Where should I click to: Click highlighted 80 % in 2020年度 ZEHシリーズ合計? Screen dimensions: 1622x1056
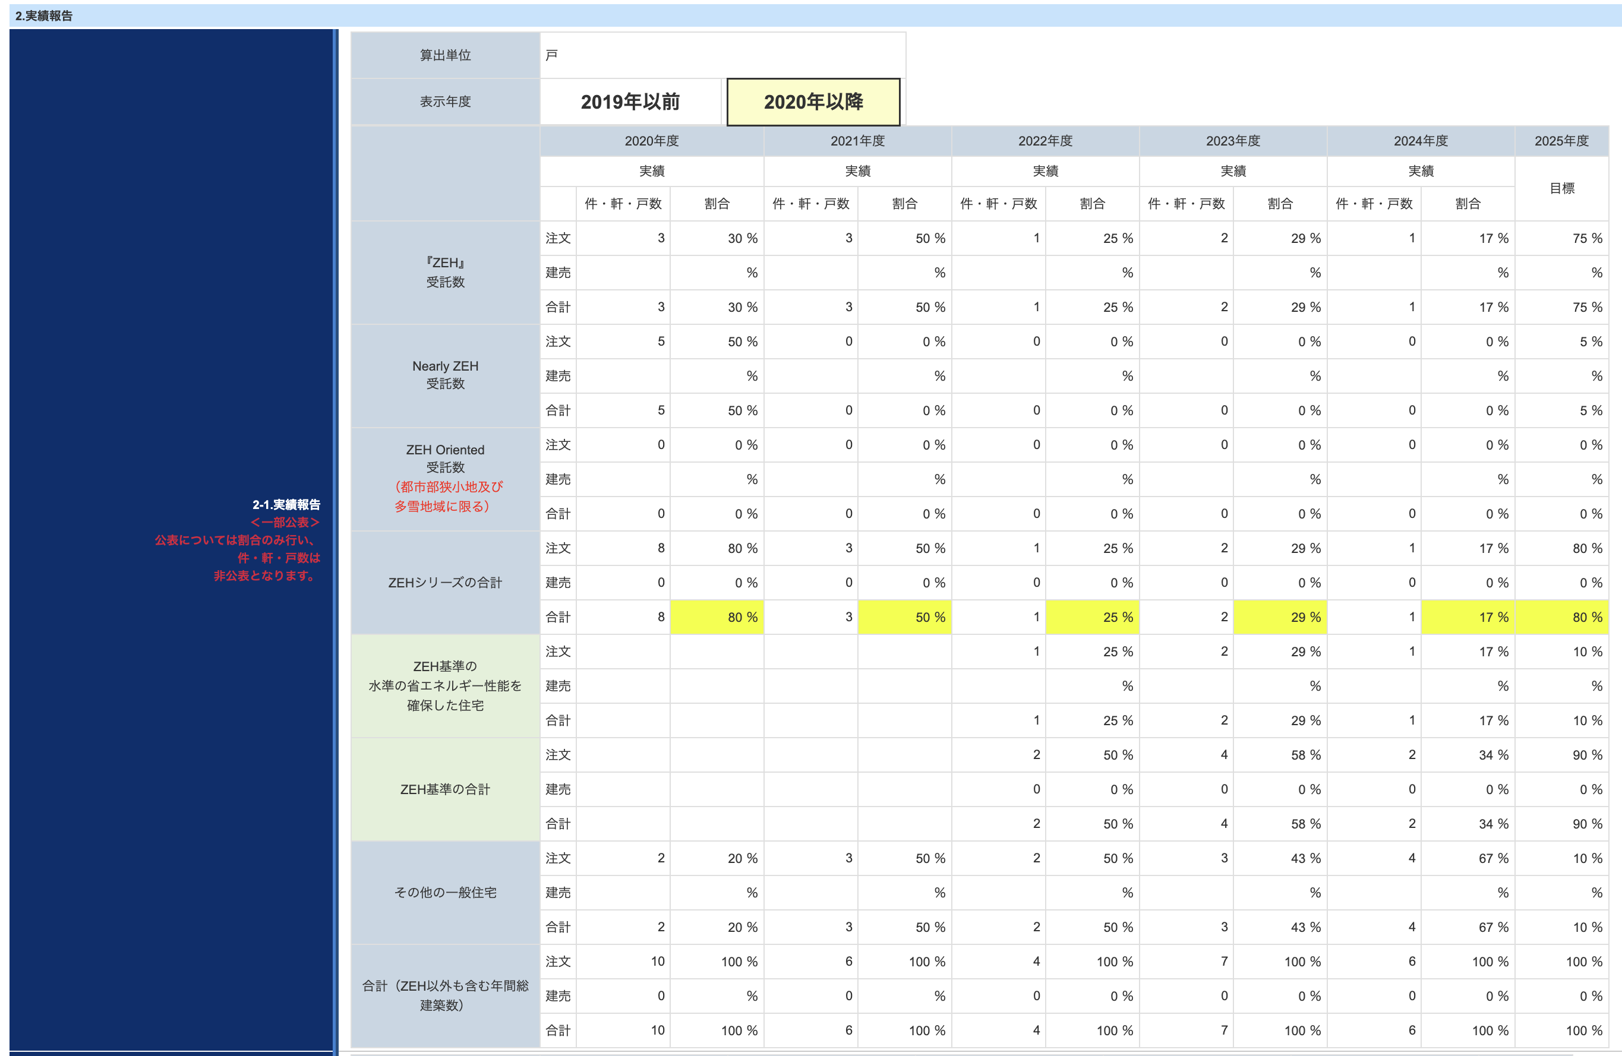tap(717, 616)
